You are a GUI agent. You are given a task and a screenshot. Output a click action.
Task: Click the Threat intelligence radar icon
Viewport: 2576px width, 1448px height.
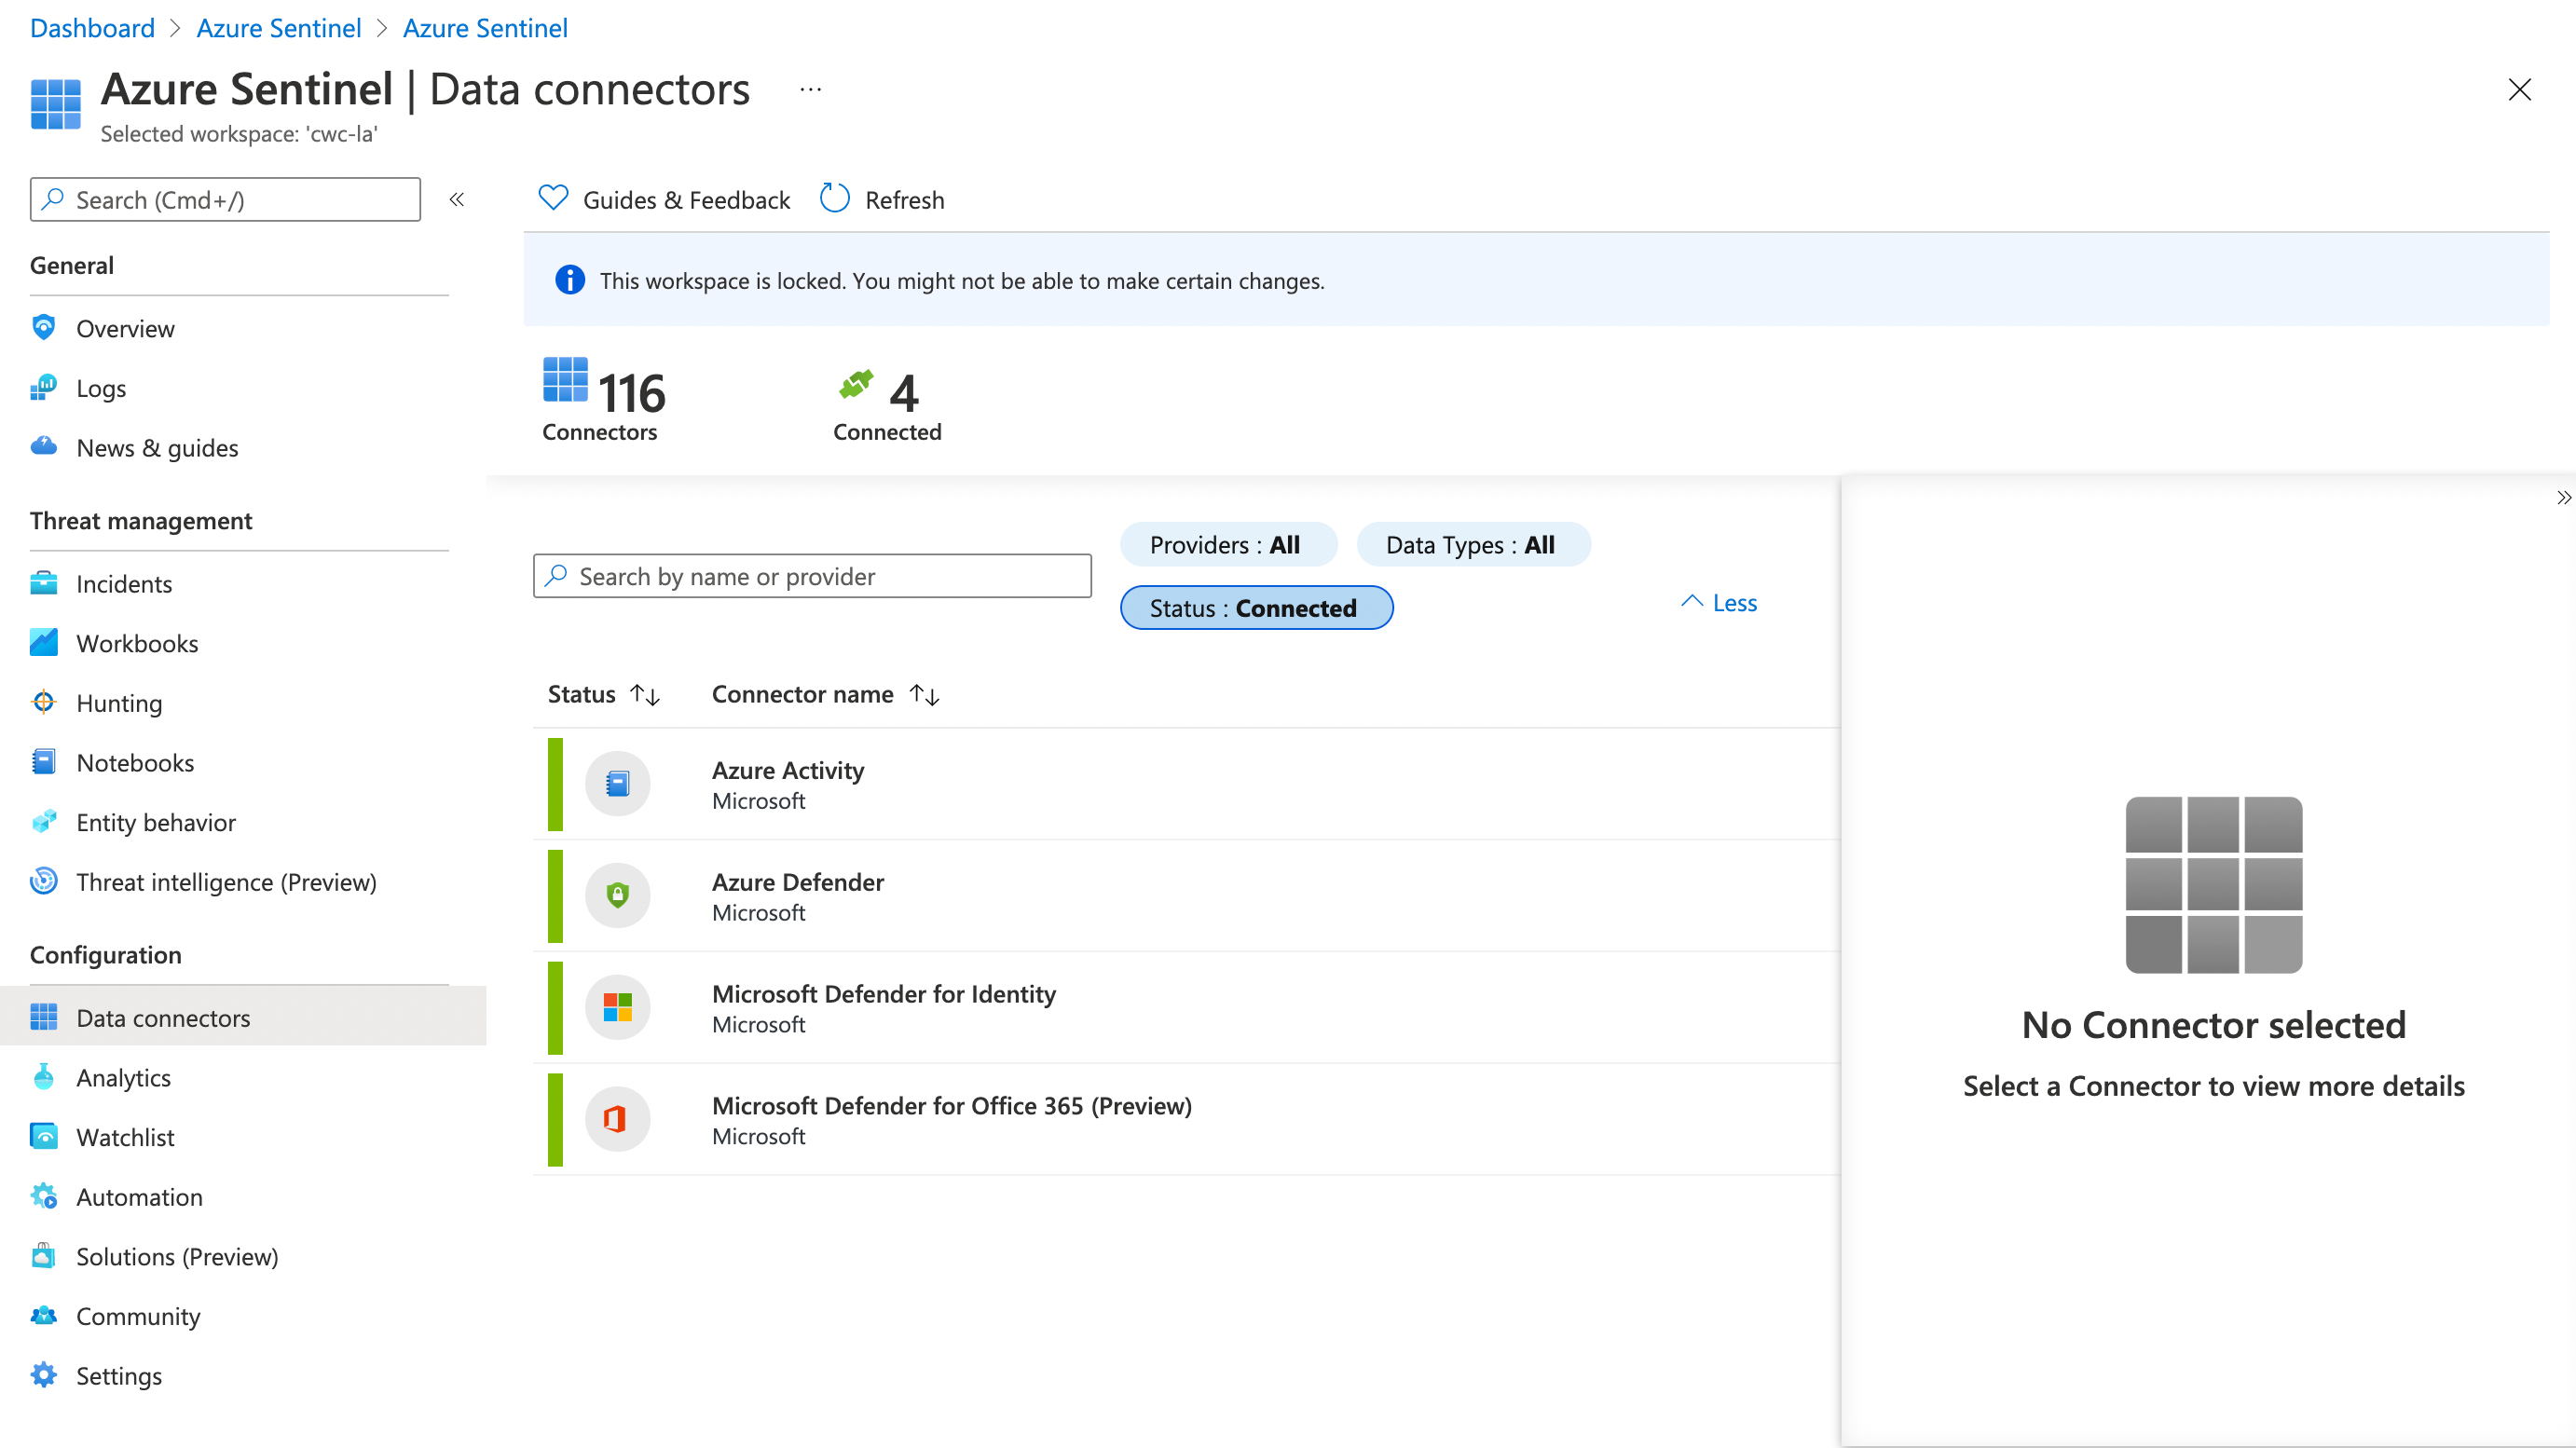tap(44, 881)
